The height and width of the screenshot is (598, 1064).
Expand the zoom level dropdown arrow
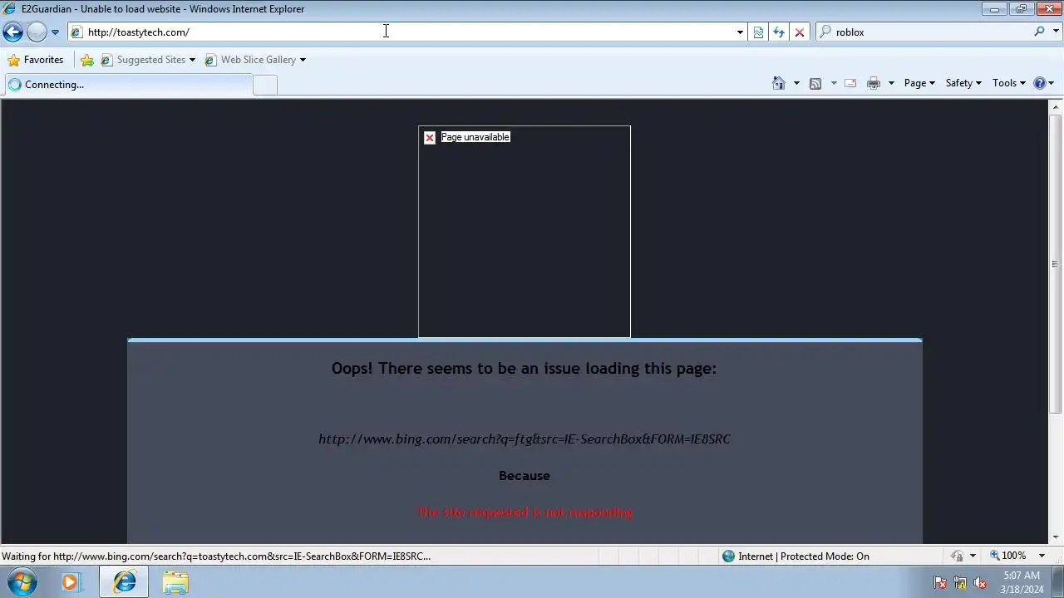1042,556
